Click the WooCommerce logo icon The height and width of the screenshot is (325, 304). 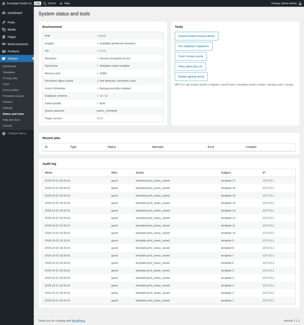(4, 44)
